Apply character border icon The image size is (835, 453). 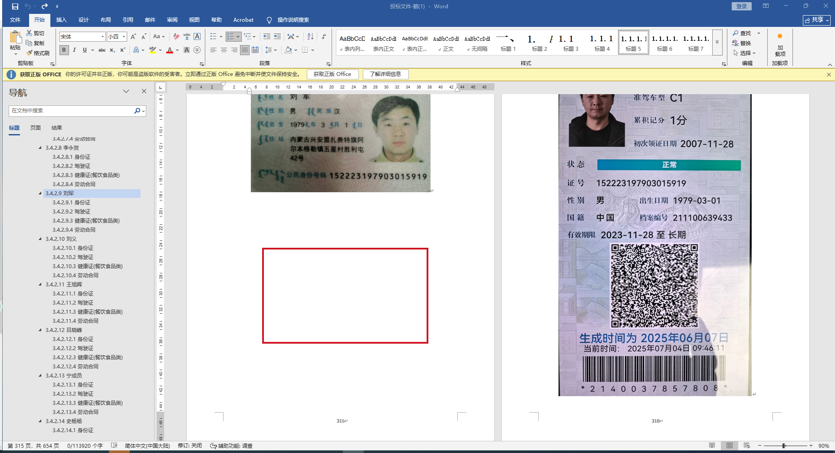point(197,37)
